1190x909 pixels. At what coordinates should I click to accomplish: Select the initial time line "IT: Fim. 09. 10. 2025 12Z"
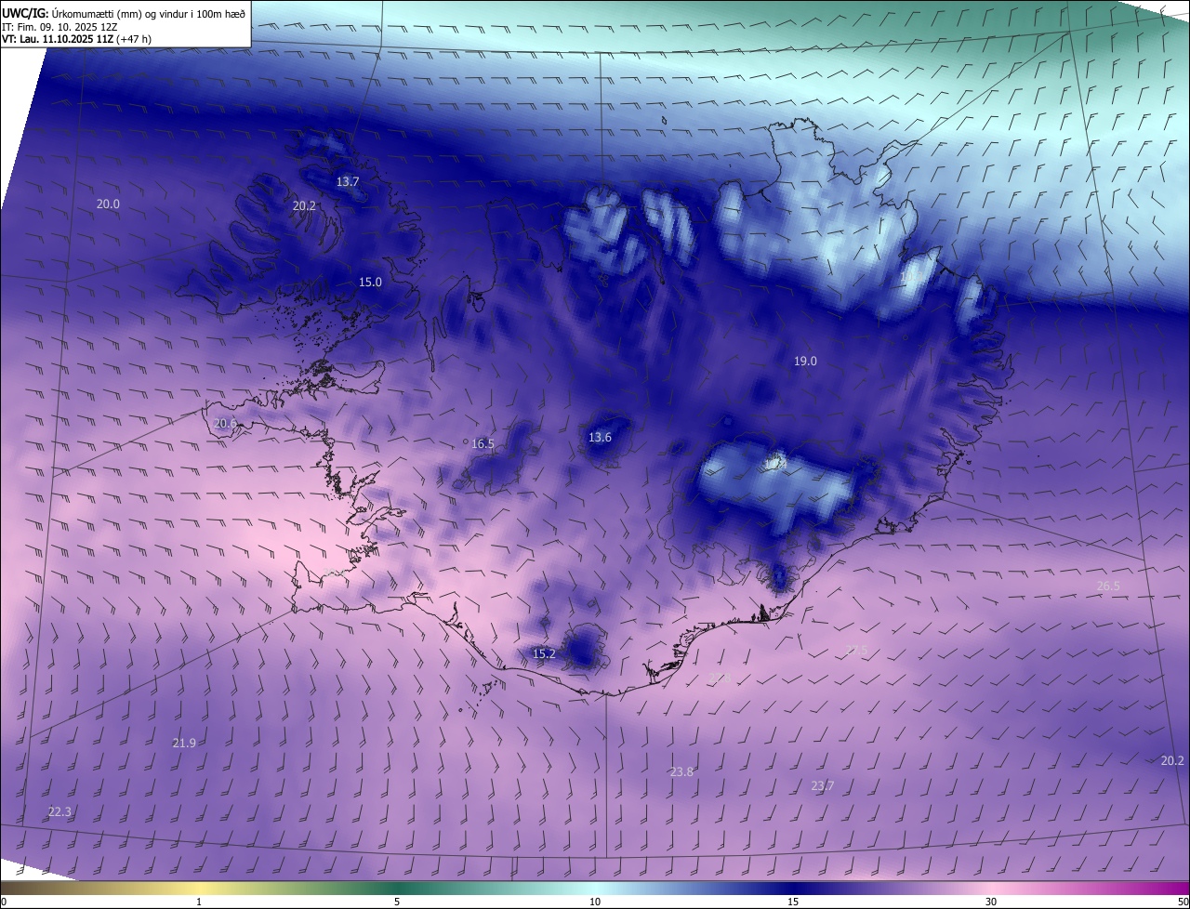pyautogui.click(x=59, y=26)
